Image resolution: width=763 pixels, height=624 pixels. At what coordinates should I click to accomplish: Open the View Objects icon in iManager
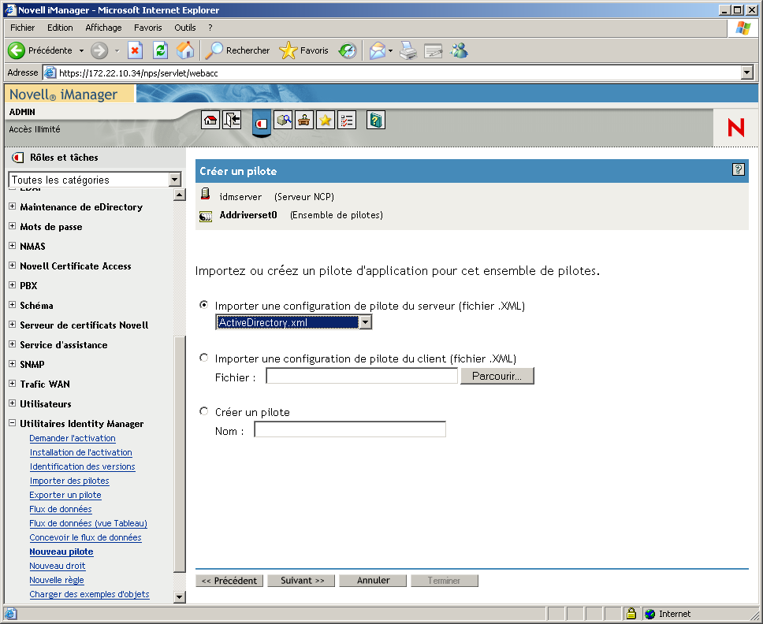pos(283,120)
